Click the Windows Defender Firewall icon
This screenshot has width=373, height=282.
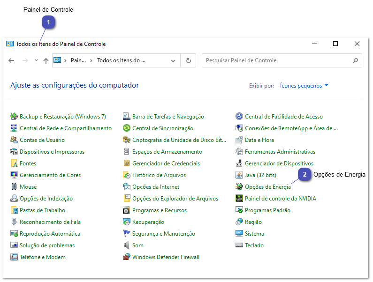[x=127, y=257]
